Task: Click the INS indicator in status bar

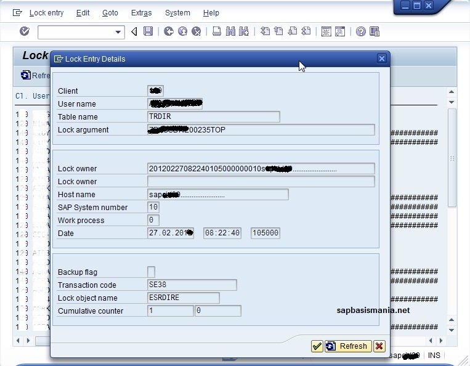Action: click(x=434, y=356)
